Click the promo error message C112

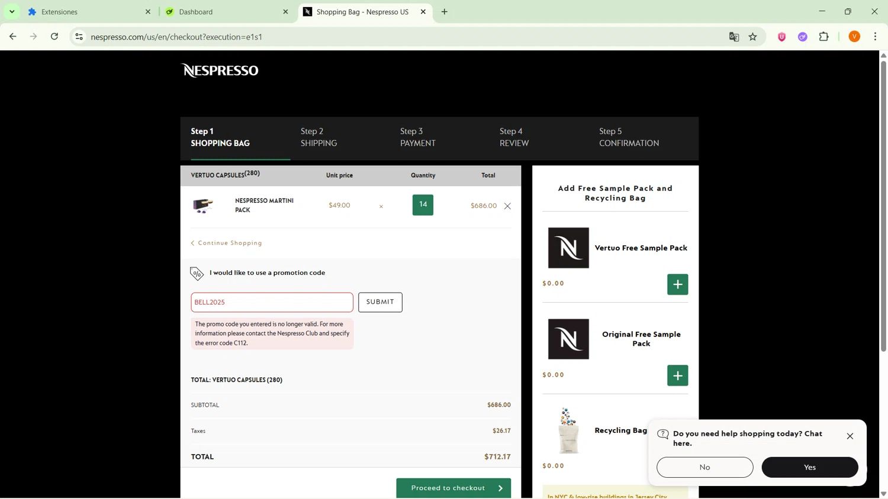tap(272, 333)
